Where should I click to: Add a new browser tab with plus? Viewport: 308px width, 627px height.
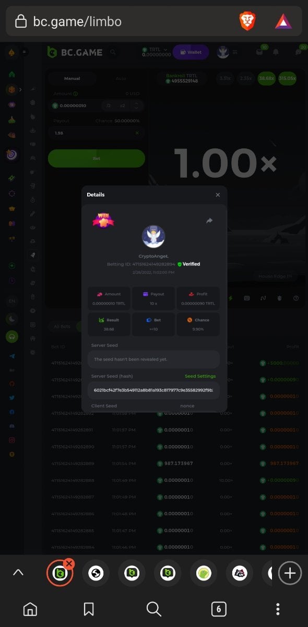(x=290, y=573)
